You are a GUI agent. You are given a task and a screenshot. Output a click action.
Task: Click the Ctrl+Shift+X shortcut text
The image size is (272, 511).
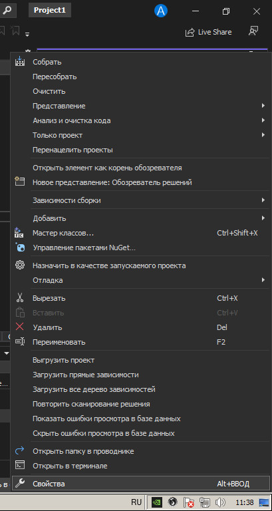click(x=237, y=233)
